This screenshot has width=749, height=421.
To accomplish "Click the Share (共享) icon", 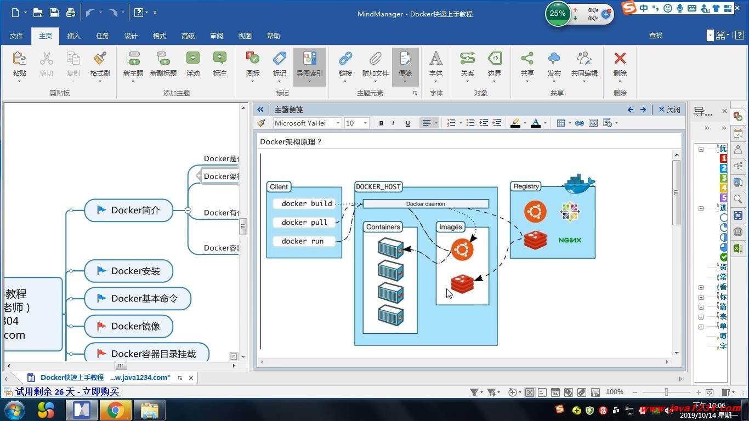I will (527, 59).
